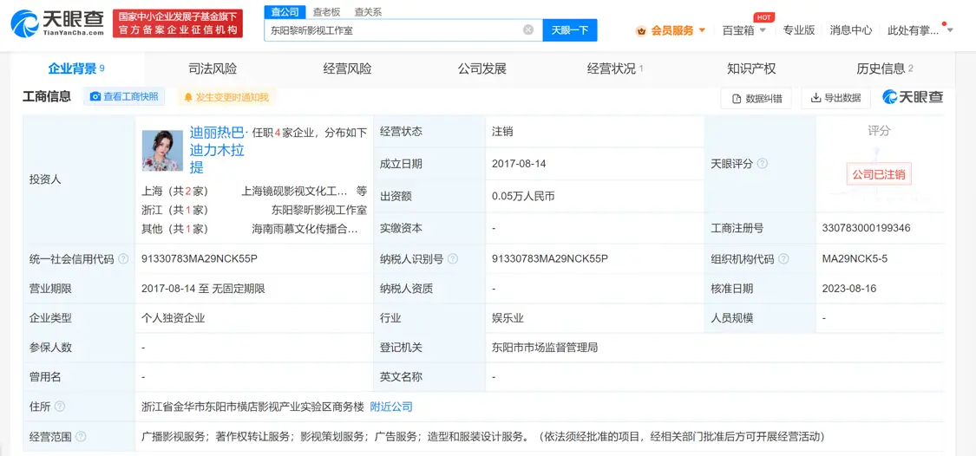Screen dimensions: 976x456
Task: Click the 导出数据 button
Action: [836, 98]
